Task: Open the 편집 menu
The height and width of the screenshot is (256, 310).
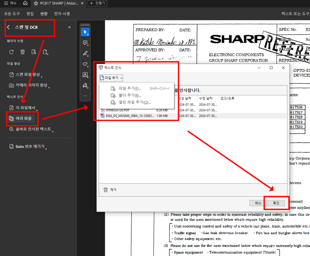Action: 30,13
